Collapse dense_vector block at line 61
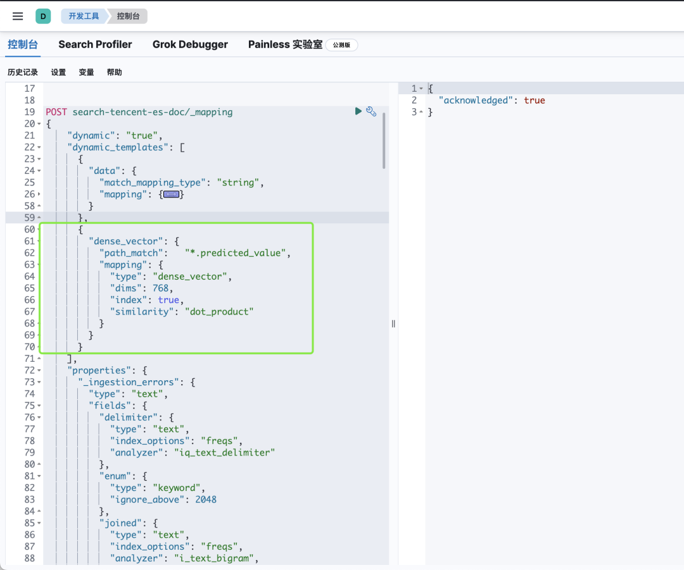The height and width of the screenshot is (570, 684). [39, 242]
